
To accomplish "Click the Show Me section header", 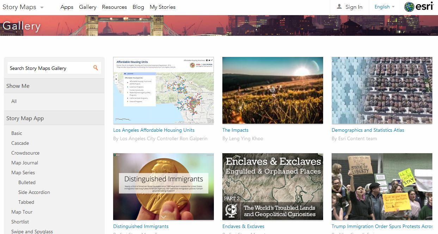I will (x=54, y=86).
